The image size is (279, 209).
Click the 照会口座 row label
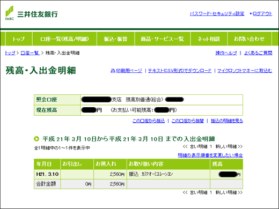coord(47,100)
